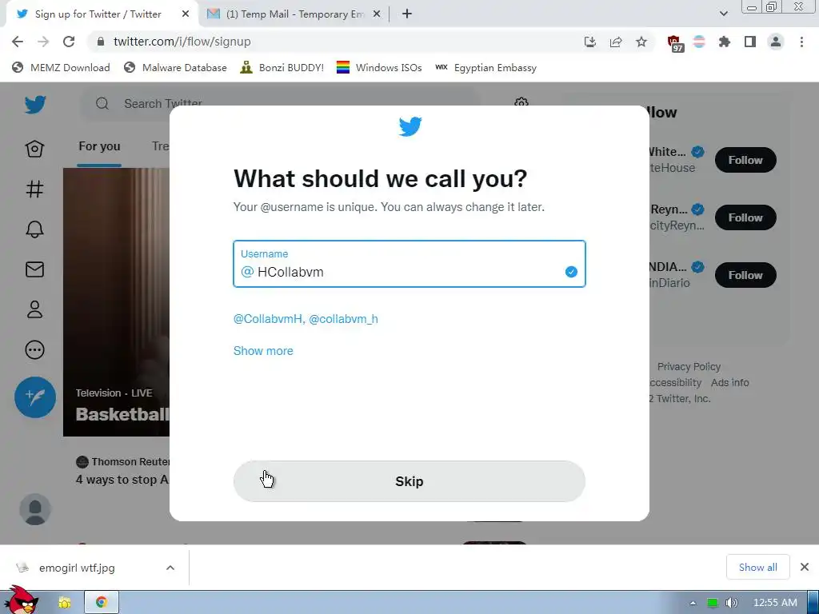
Task: Open the emogirl wtf.jpg downloaded file
Action: (77, 568)
